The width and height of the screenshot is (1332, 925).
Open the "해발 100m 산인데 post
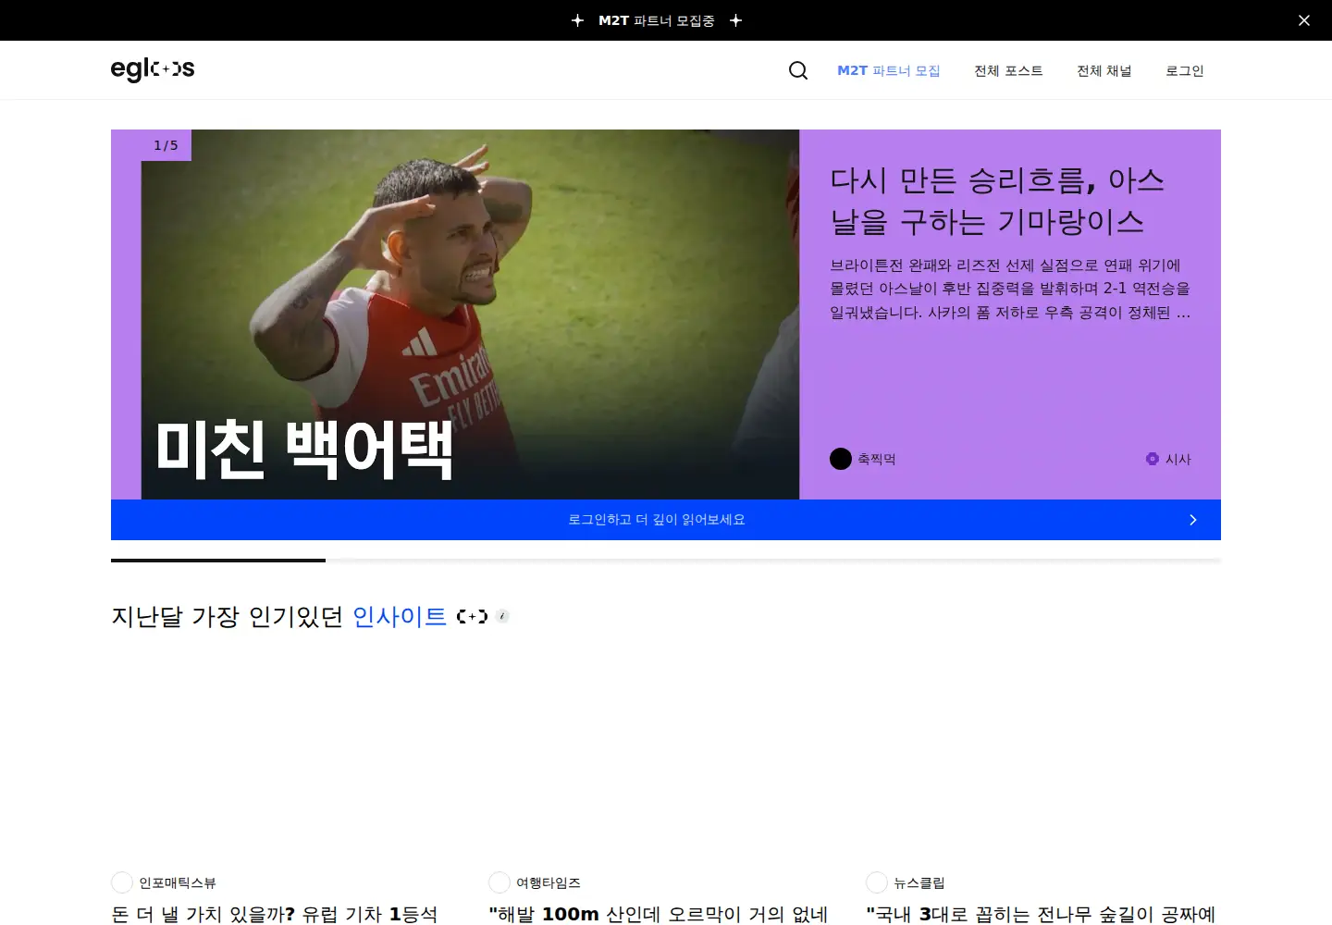click(659, 914)
